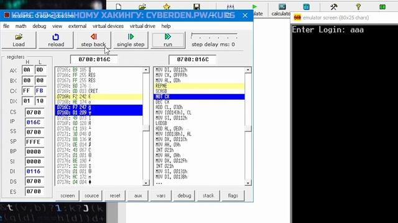The image size is (398, 223).
Task: Click the run button
Action: 168,40
